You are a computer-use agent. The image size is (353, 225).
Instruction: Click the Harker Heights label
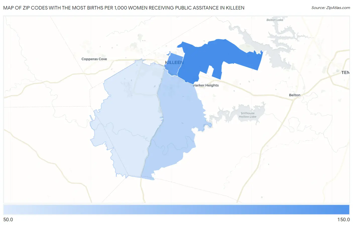[x=206, y=85]
